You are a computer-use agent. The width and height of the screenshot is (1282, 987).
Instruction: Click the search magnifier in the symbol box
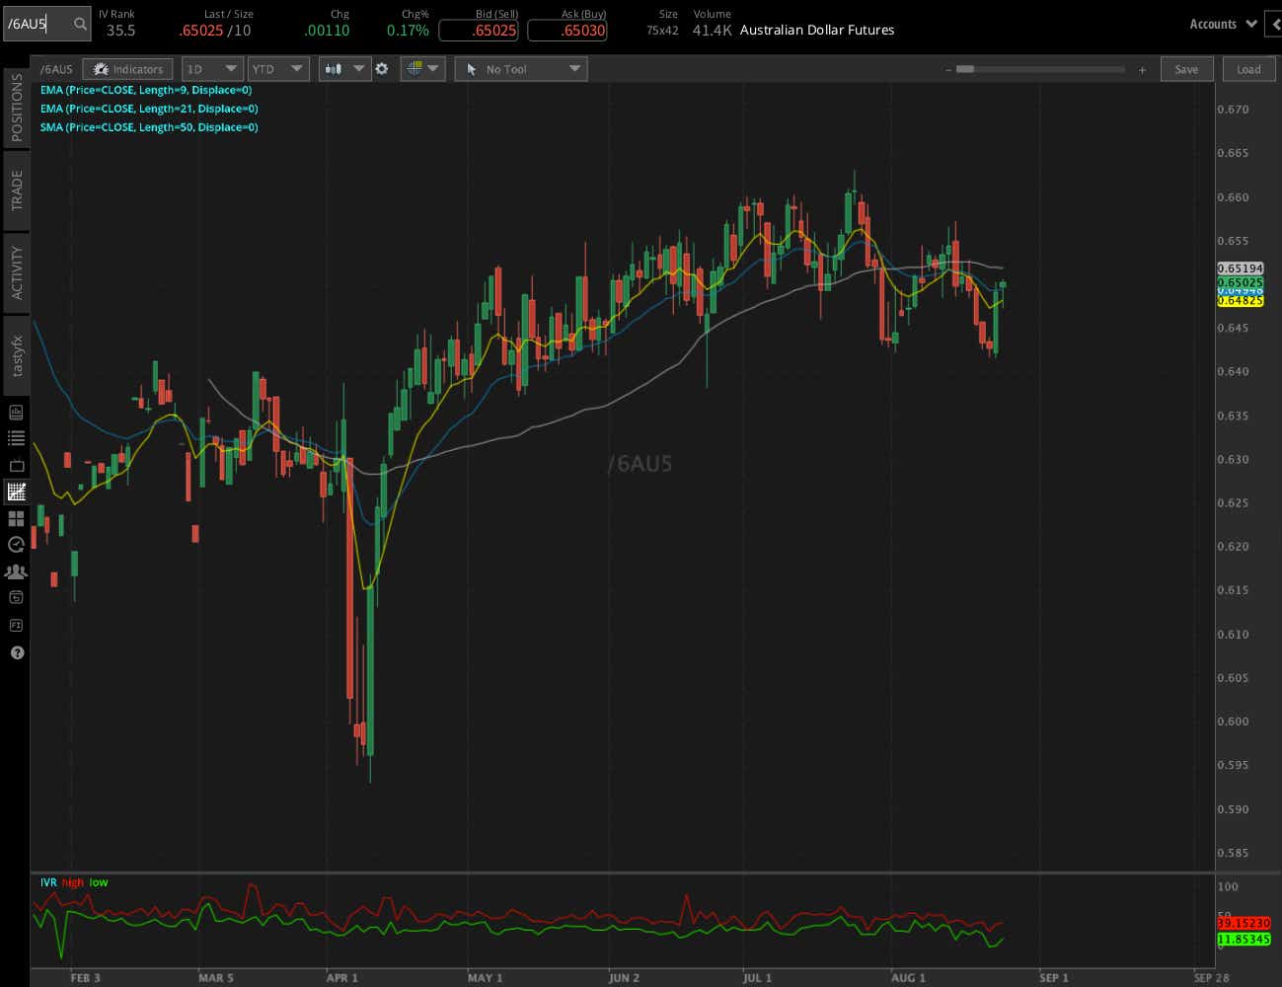[x=79, y=22]
